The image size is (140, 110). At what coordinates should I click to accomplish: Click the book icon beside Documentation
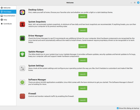coord(2,16)
